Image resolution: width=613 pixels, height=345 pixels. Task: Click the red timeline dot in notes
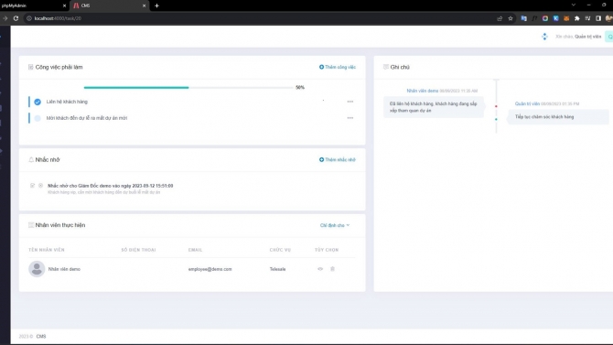pyautogui.click(x=496, y=106)
